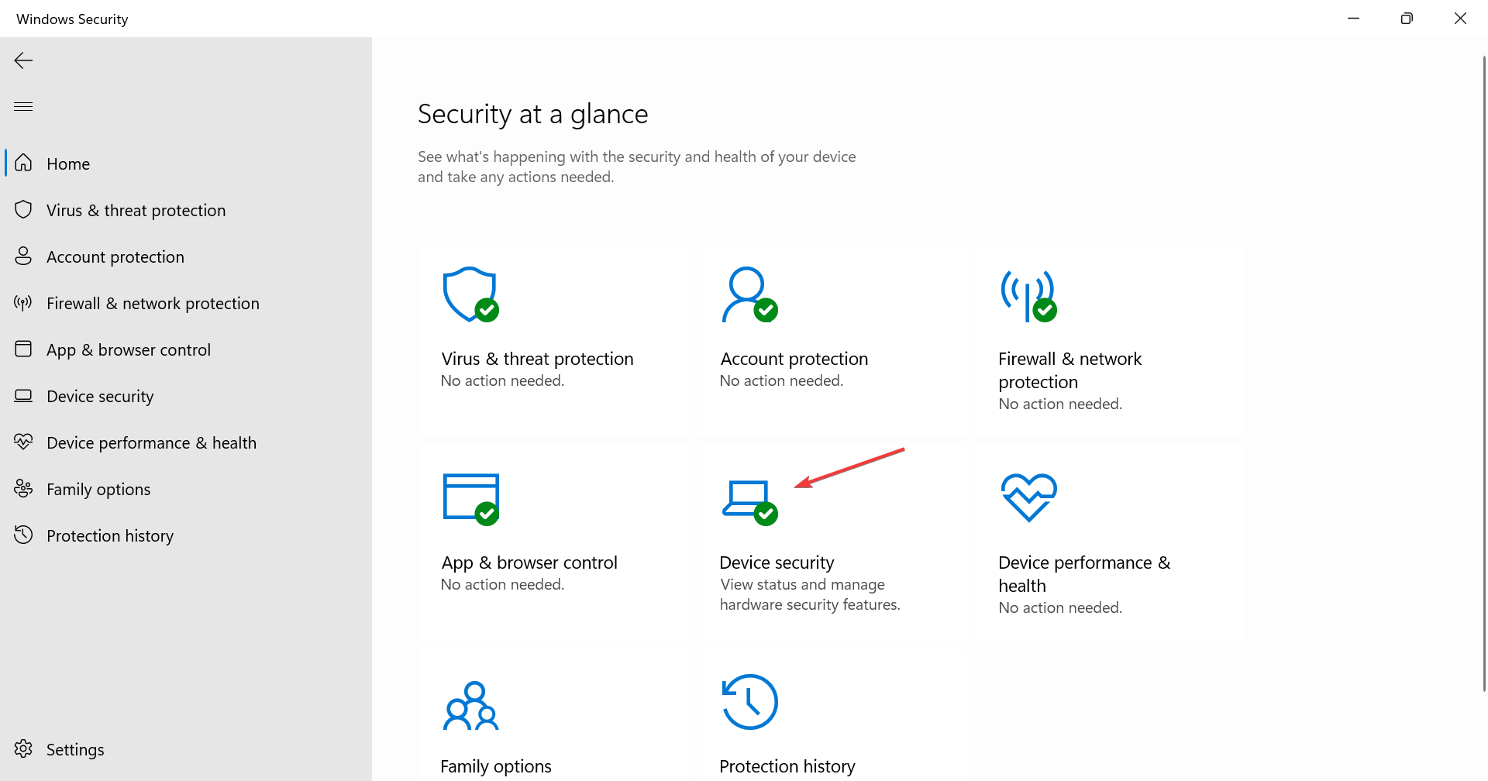The image size is (1488, 781).
Task: Open the Device security tile
Action: coord(832,542)
